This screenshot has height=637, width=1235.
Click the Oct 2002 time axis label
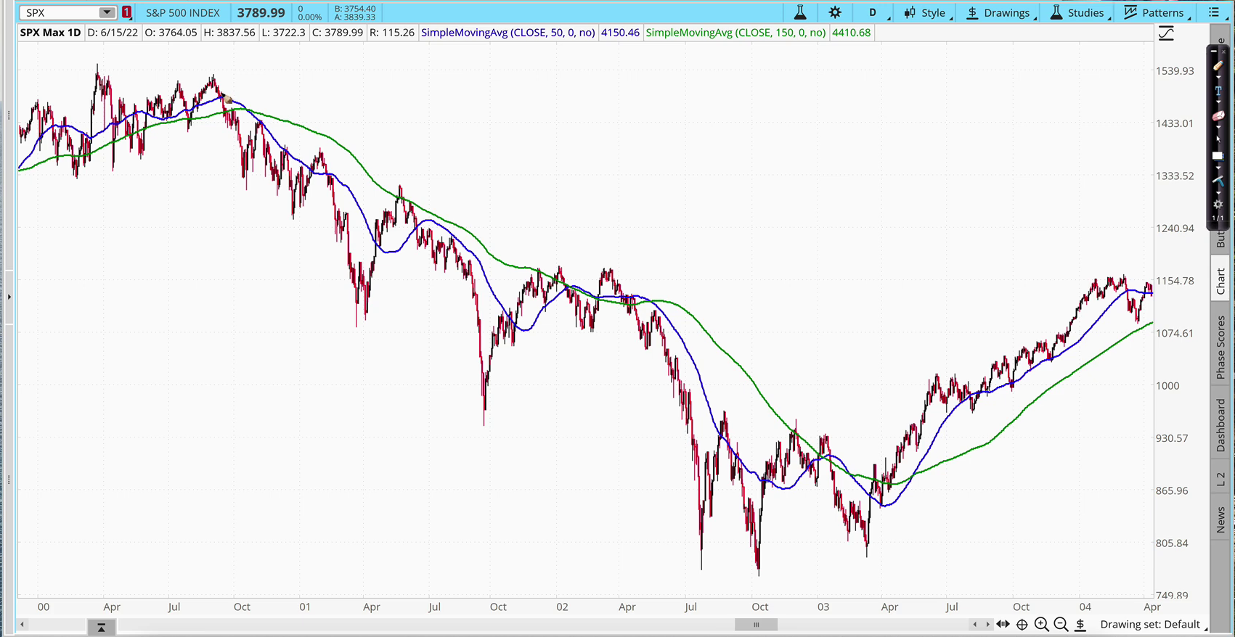[760, 607]
